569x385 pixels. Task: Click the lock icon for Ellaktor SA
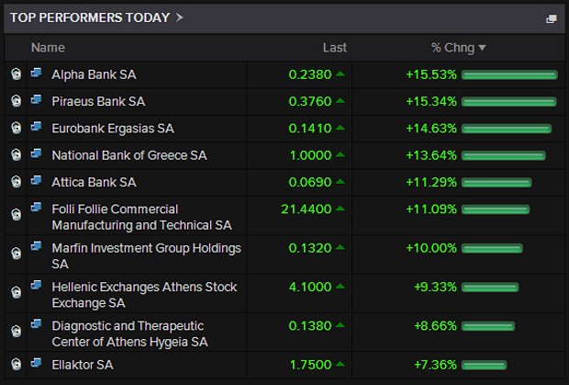pos(16,364)
